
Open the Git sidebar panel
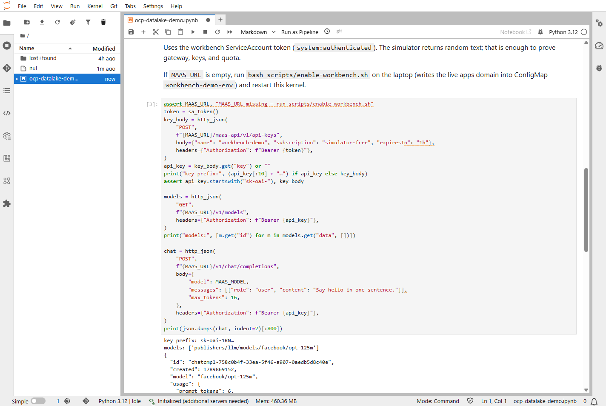7,68
